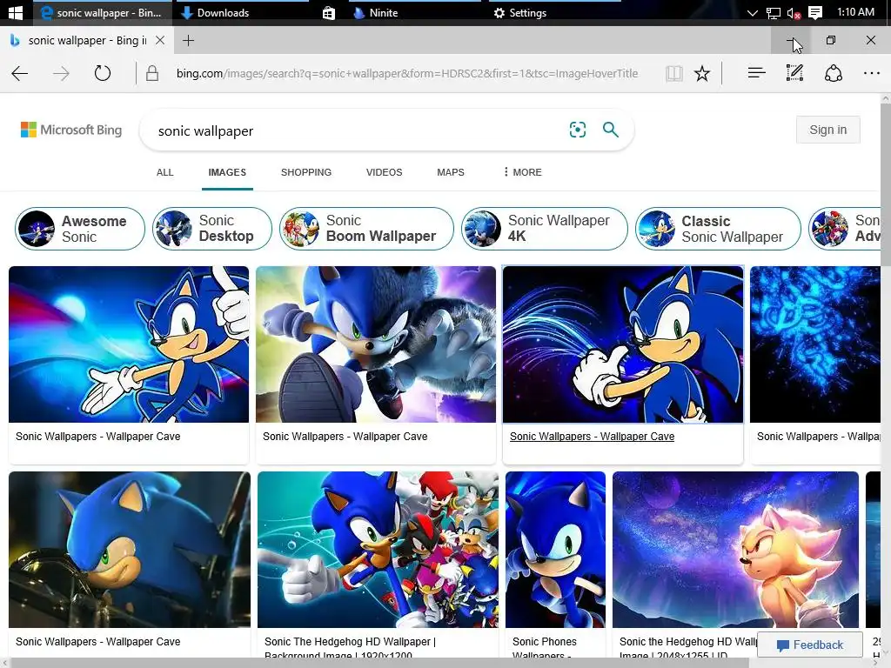Open the Feedback button
Image resolution: width=891 pixels, height=668 pixels.
[810, 645]
